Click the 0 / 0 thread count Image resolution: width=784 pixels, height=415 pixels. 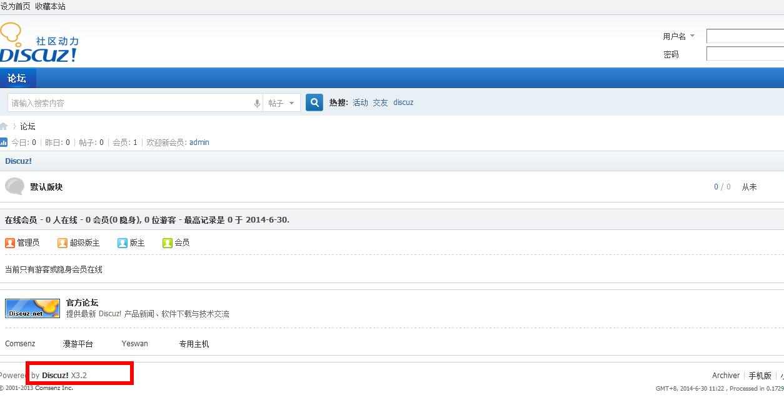[x=722, y=187]
